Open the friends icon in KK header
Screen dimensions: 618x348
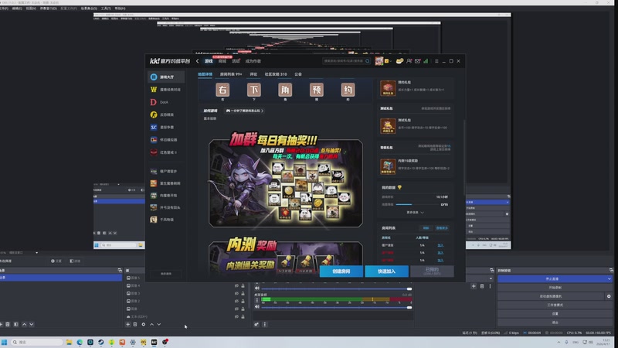(x=409, y=61)
